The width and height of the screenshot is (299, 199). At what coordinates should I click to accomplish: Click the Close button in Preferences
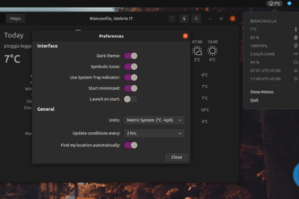[177, 157]
